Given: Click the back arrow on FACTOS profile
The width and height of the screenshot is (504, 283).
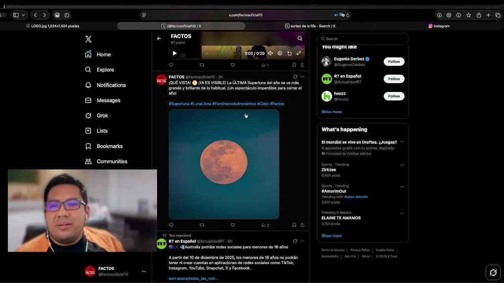Looking at the screenshot, I should pyautogui.click(x=159, y=39).
